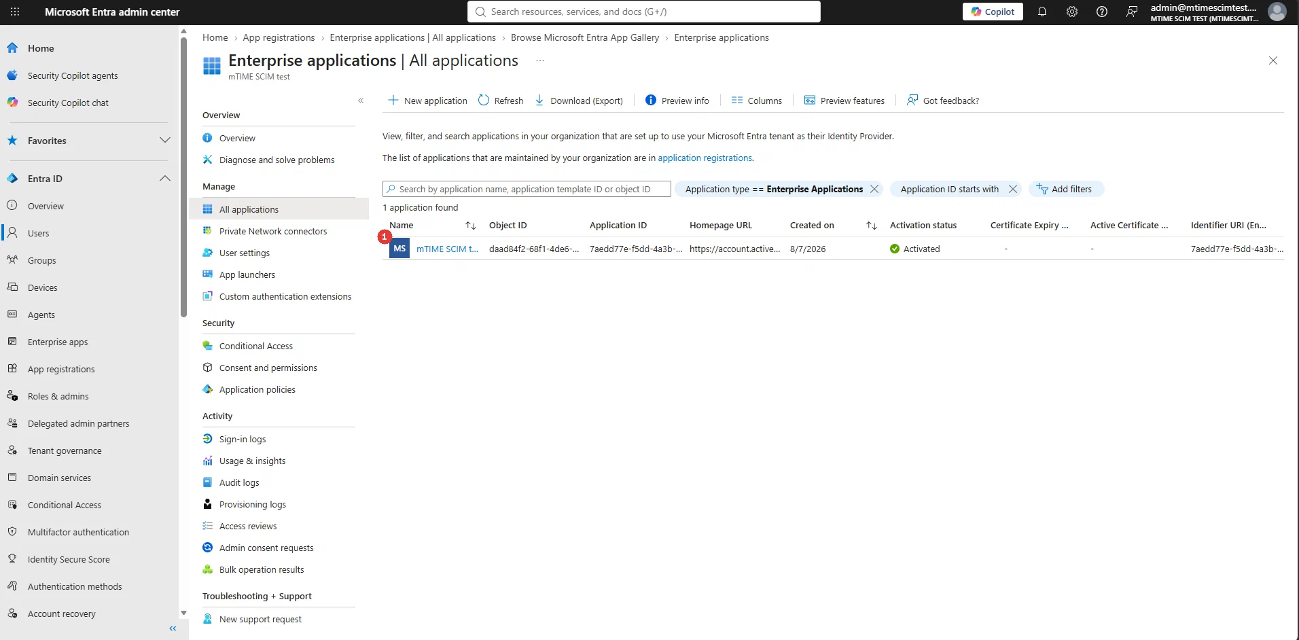Viewport: 1299px width, 640px height.
Task: Remove the Application type filter
Action: point(874,189)
